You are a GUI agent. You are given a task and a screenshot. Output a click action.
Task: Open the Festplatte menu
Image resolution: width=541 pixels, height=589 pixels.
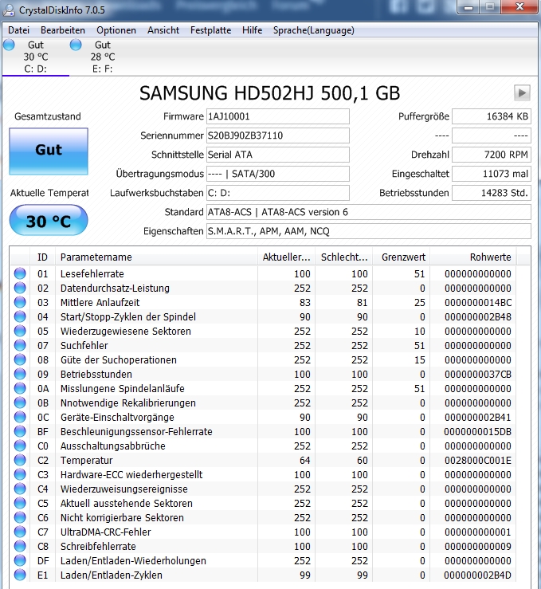point(210,30)
